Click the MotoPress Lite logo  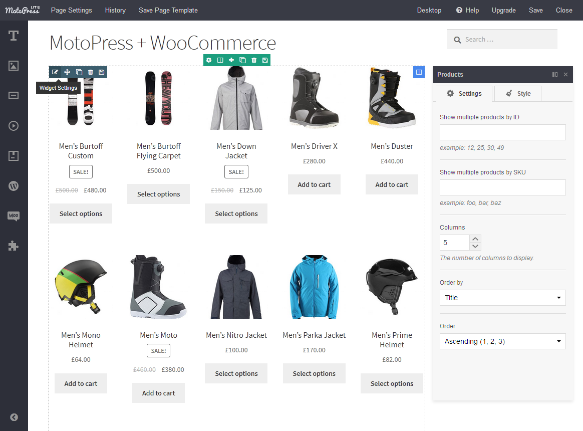[x=23, y=10]
